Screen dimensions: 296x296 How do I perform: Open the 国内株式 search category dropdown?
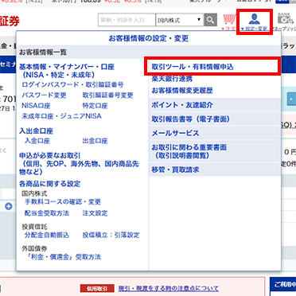click(x=179, y=20)
